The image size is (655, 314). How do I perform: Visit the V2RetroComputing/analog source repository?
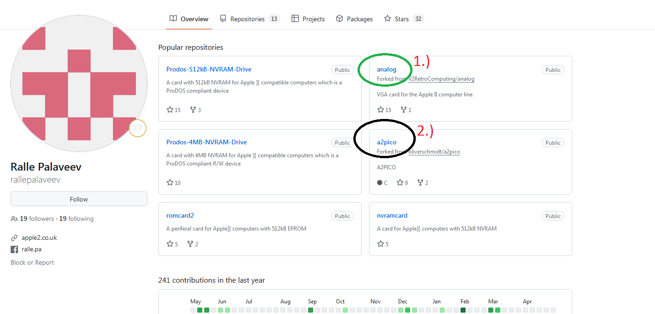[441, 79]
